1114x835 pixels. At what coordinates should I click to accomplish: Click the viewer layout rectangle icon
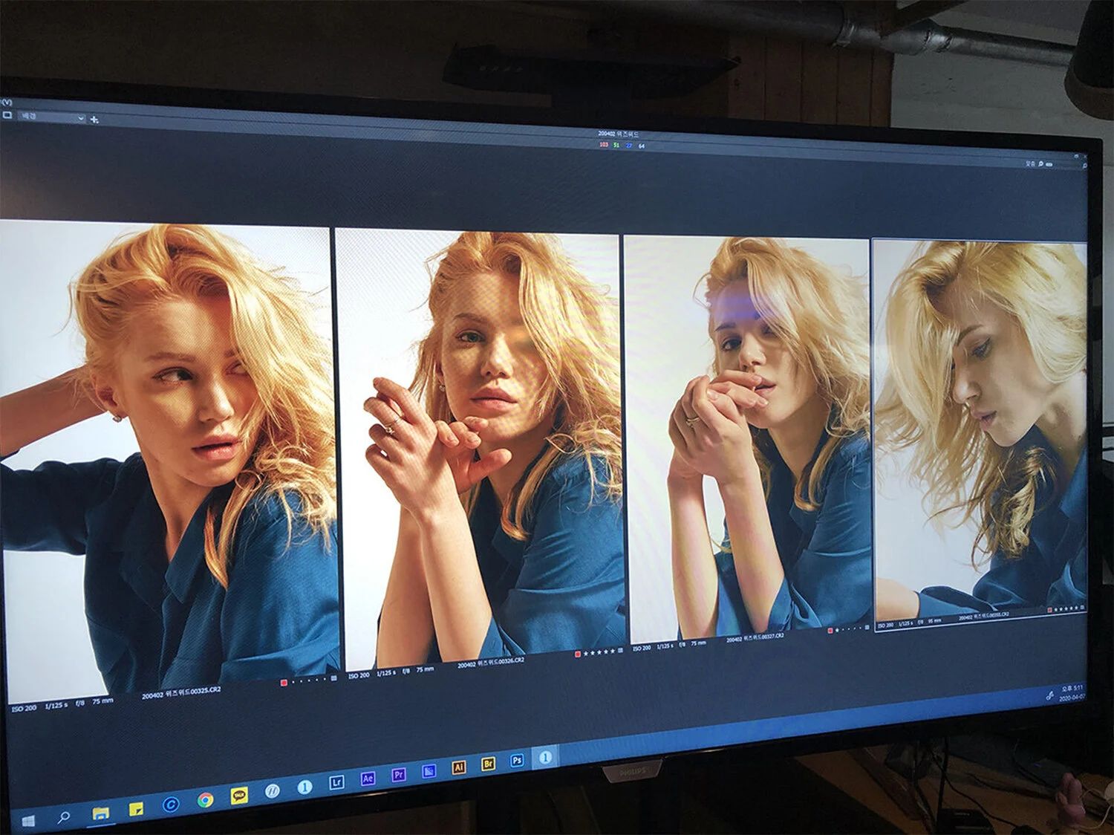click(7, 115)
